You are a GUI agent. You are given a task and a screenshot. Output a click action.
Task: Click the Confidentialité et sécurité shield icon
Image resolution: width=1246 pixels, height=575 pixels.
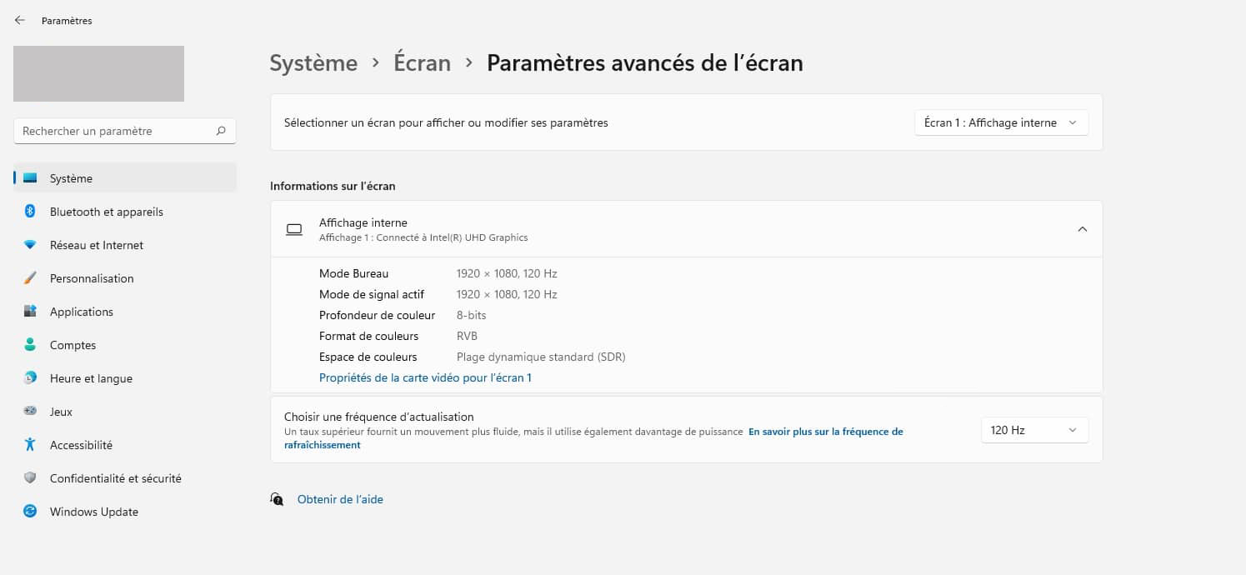tap(30, 478)
